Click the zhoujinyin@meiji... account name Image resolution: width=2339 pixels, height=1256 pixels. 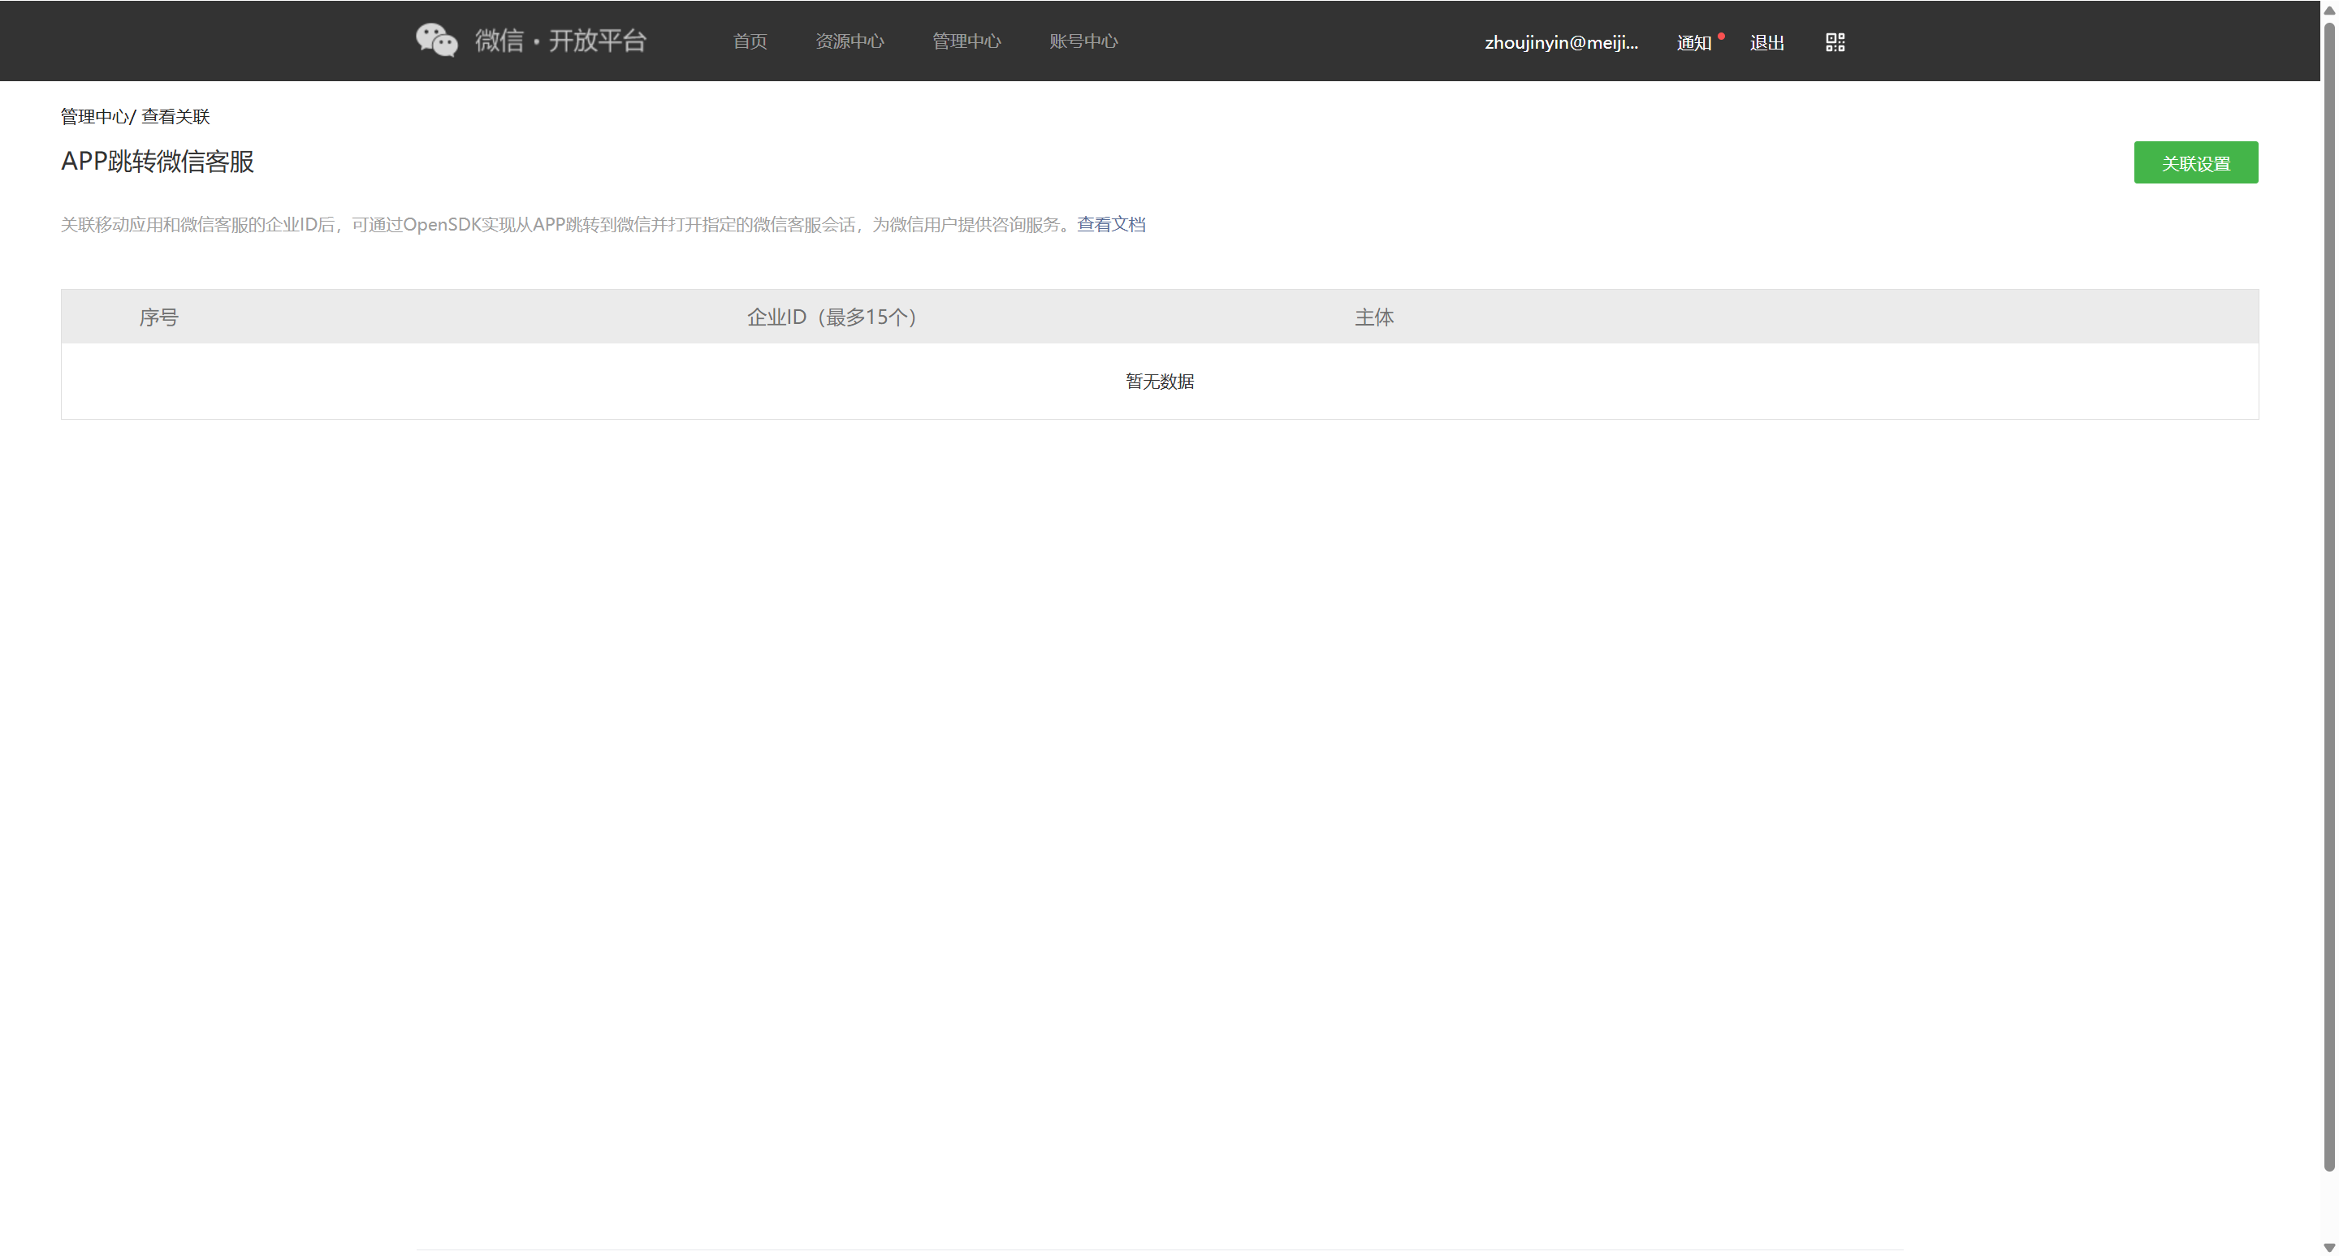click(1561, 41)
